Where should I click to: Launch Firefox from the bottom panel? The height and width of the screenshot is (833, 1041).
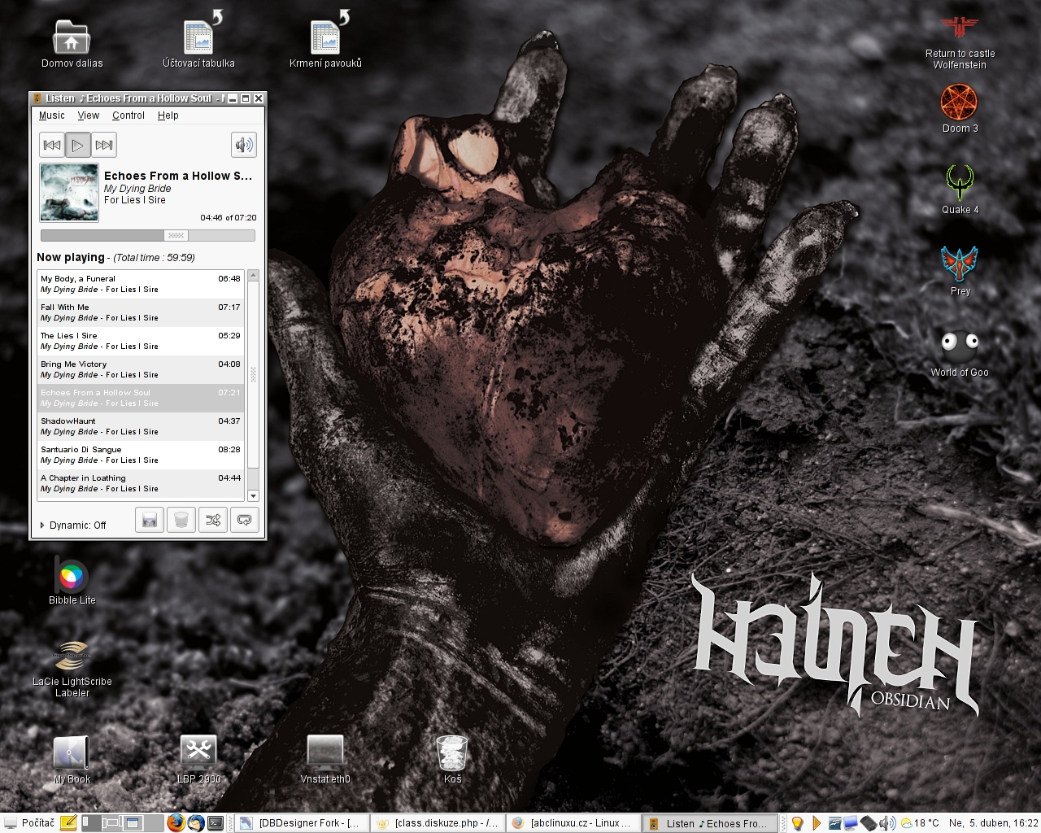(x=176, y=823)
